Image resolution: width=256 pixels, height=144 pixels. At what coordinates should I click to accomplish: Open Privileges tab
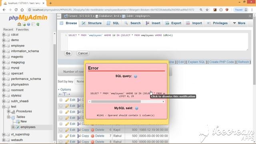click(x=217, y=23)
